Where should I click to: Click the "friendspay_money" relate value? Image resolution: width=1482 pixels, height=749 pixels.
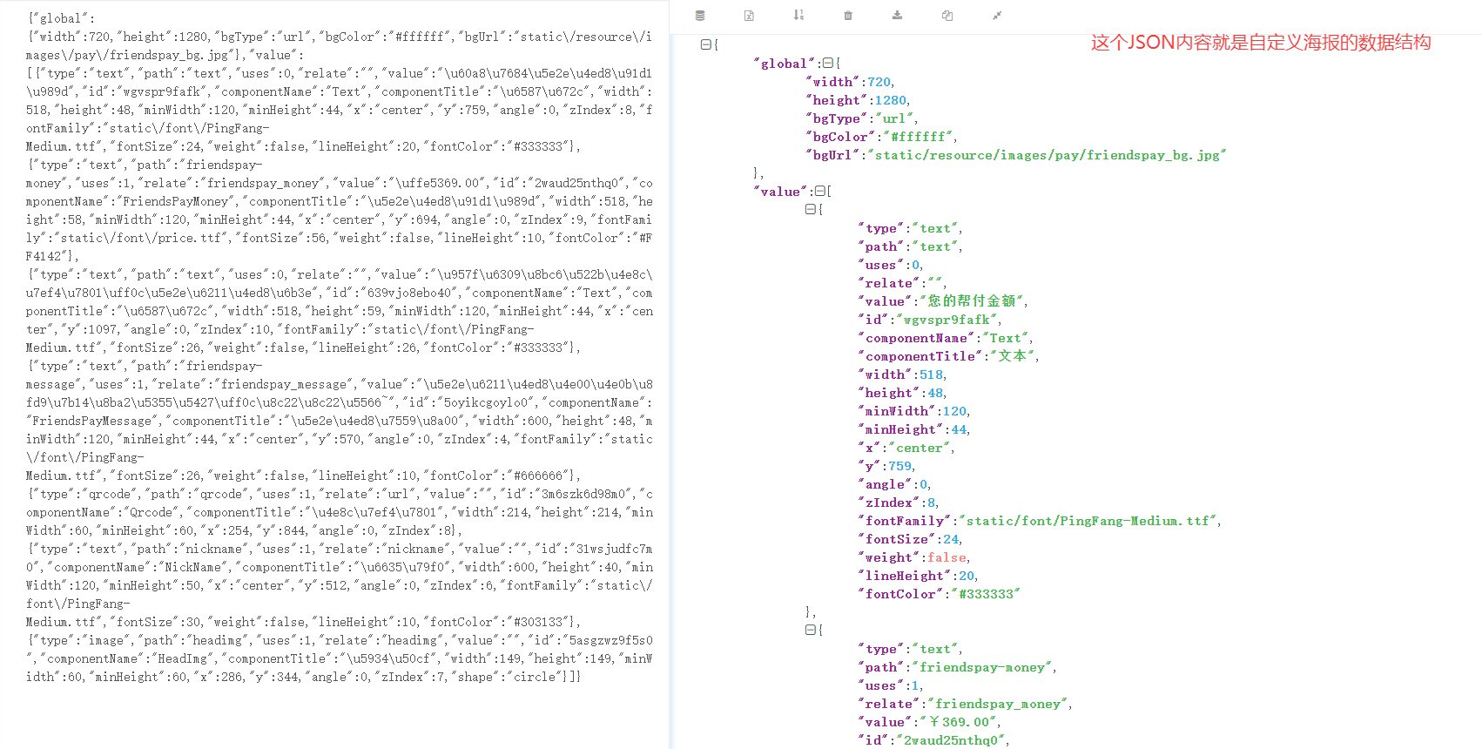[998, 704]
